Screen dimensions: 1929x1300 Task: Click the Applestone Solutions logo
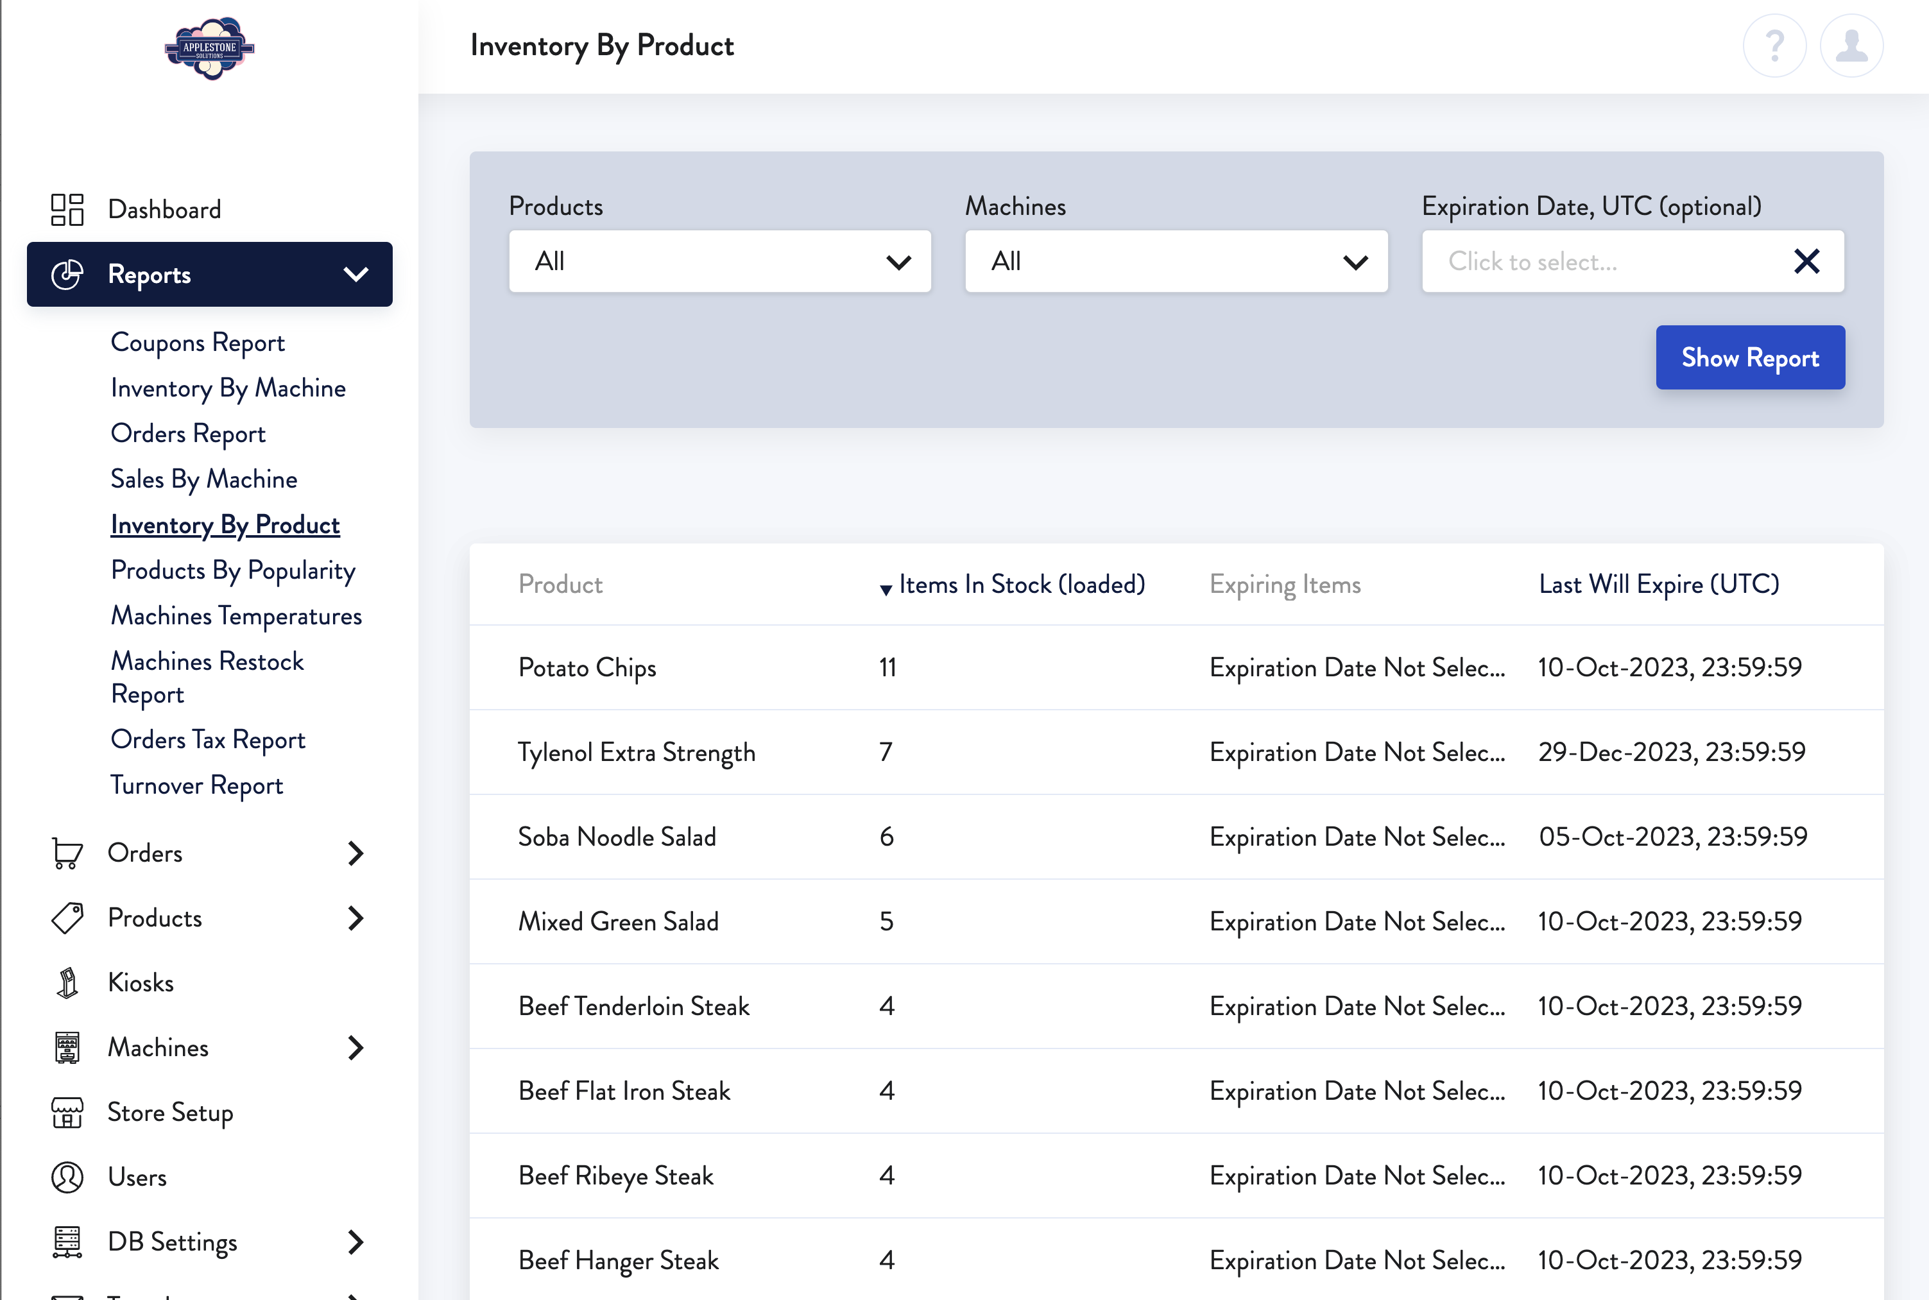tap(210, 47)
